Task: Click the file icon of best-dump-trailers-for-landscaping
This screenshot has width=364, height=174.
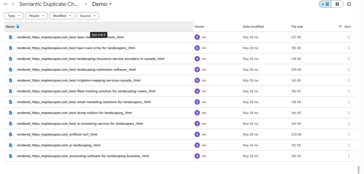Action: click(x=11, y=113)
